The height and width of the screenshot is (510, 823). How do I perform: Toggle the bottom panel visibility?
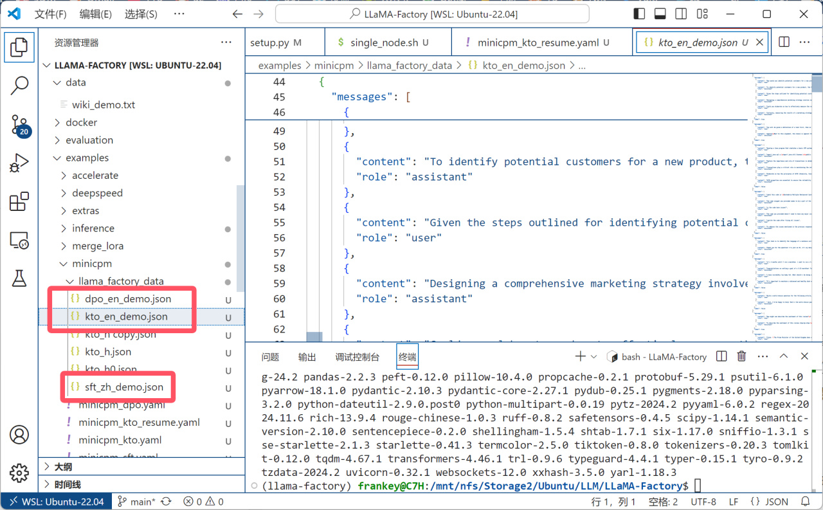click(660, 14)
